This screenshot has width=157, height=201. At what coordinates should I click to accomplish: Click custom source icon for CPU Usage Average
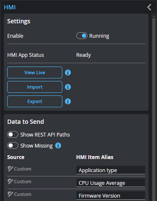coord(10,181)
